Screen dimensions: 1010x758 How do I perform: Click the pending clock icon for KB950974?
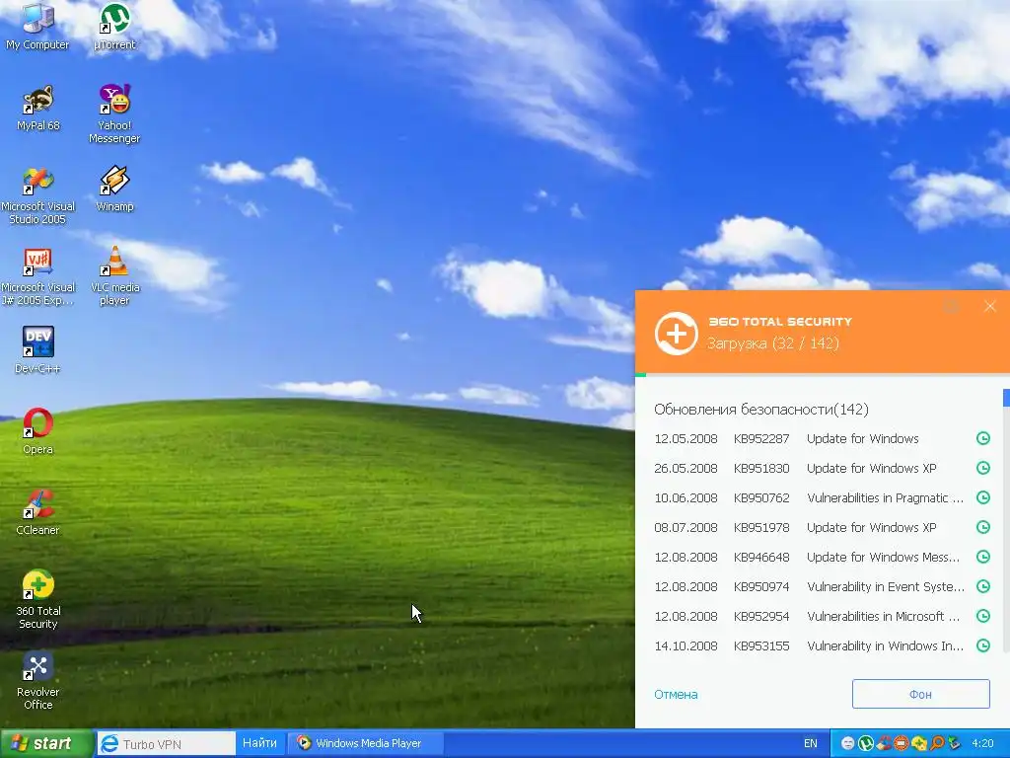coord(983,586)
